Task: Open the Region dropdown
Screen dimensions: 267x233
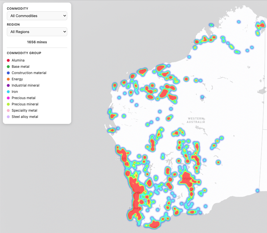Action: coord(37,32)
